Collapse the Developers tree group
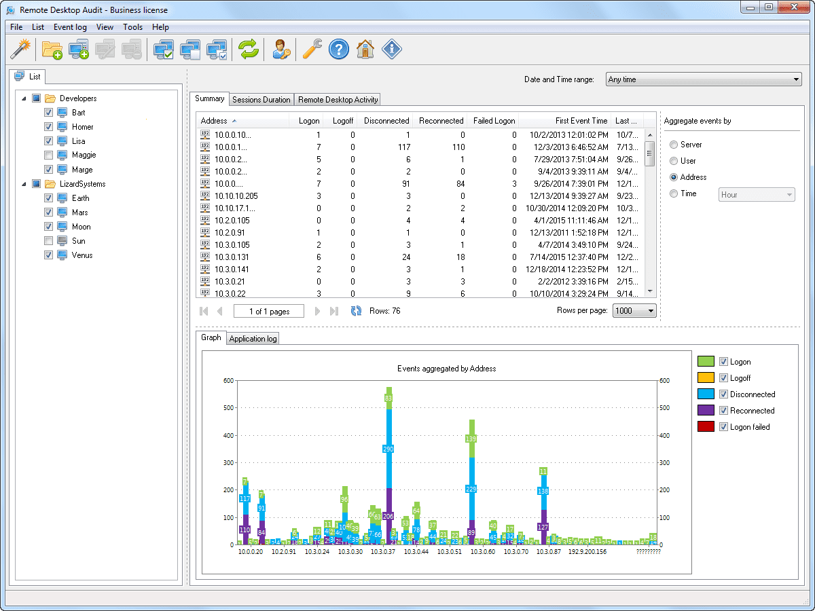 (24, 98)
